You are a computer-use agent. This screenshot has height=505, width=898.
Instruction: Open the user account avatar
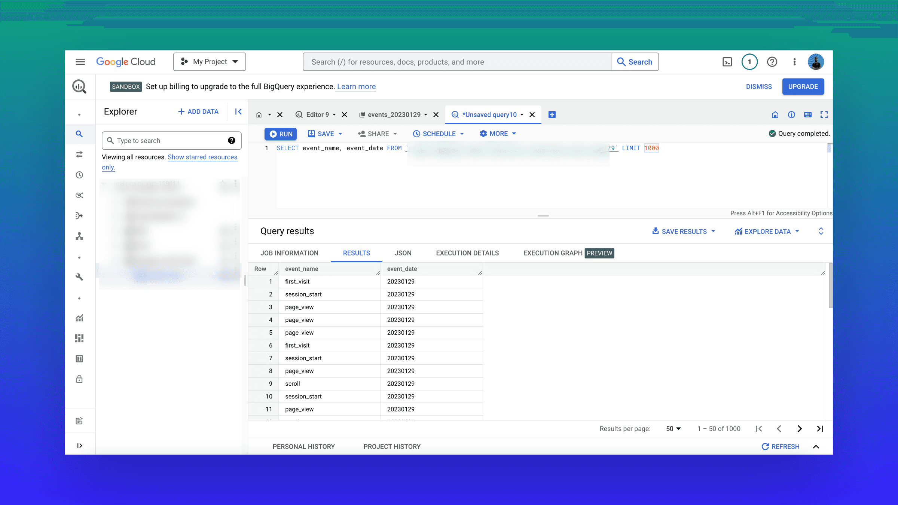click(816, 62)
